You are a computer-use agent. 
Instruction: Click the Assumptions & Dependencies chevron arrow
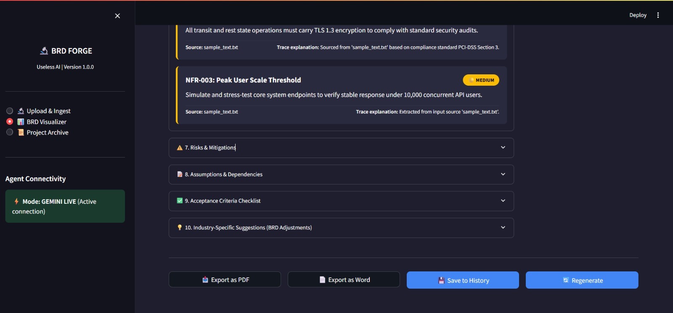503,174
